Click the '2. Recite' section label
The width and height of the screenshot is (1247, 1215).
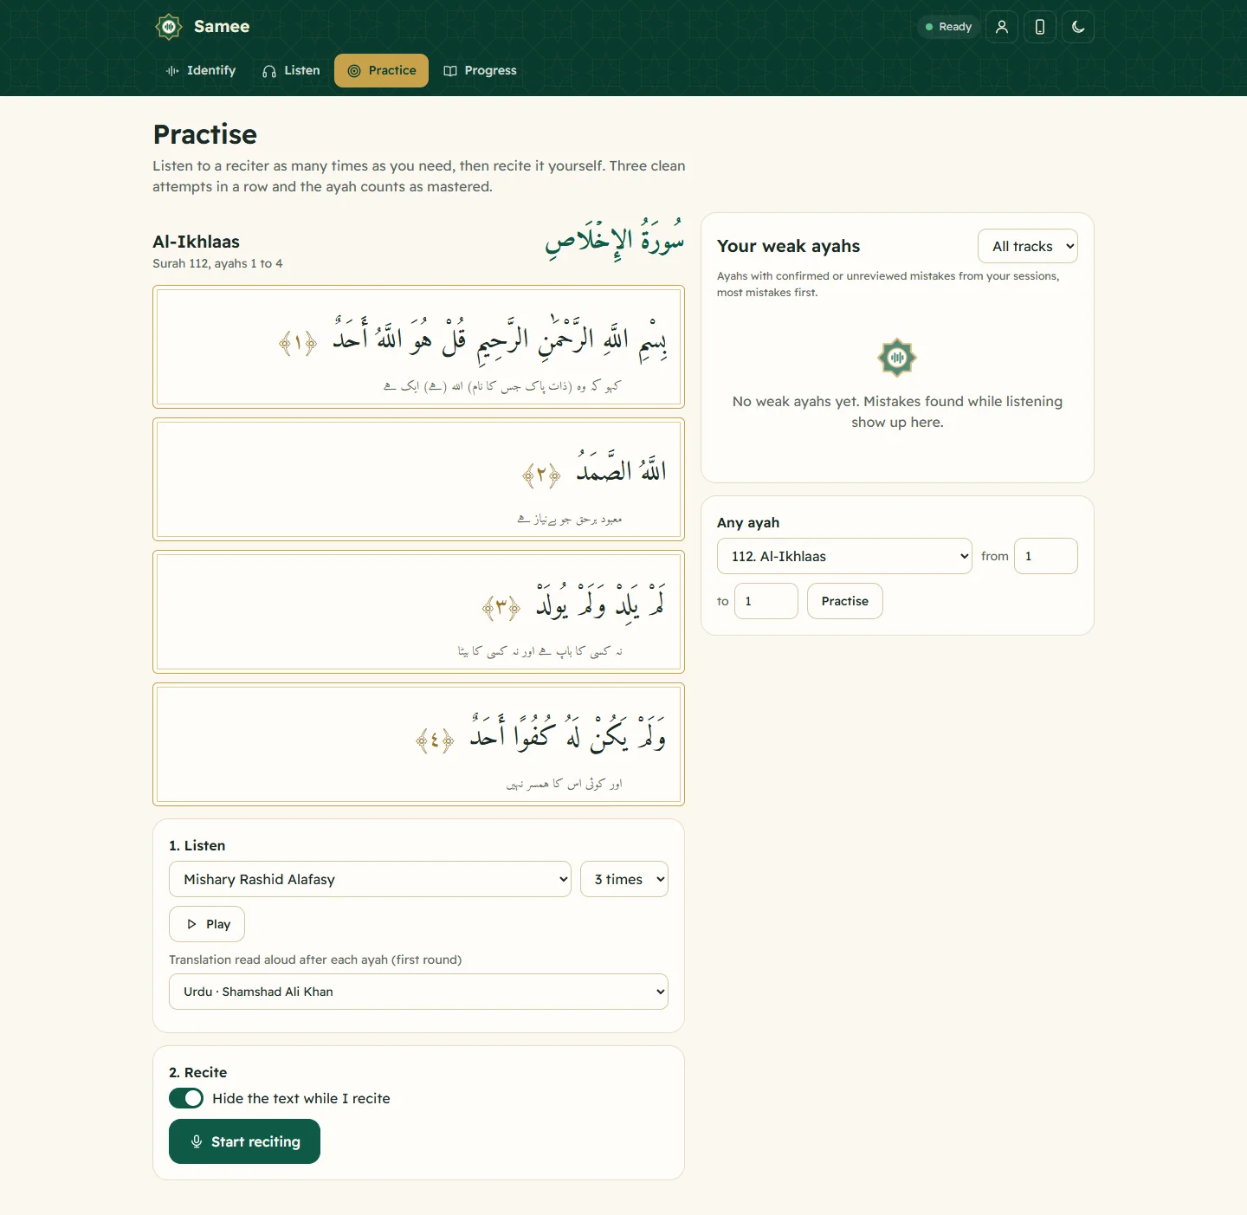[x=197, y=1072]
